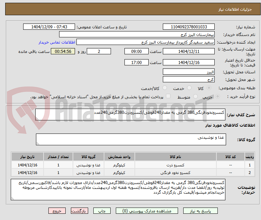Click the شماره نیاز number field
This screenshot has width=261, height=220.
[189, 27]
